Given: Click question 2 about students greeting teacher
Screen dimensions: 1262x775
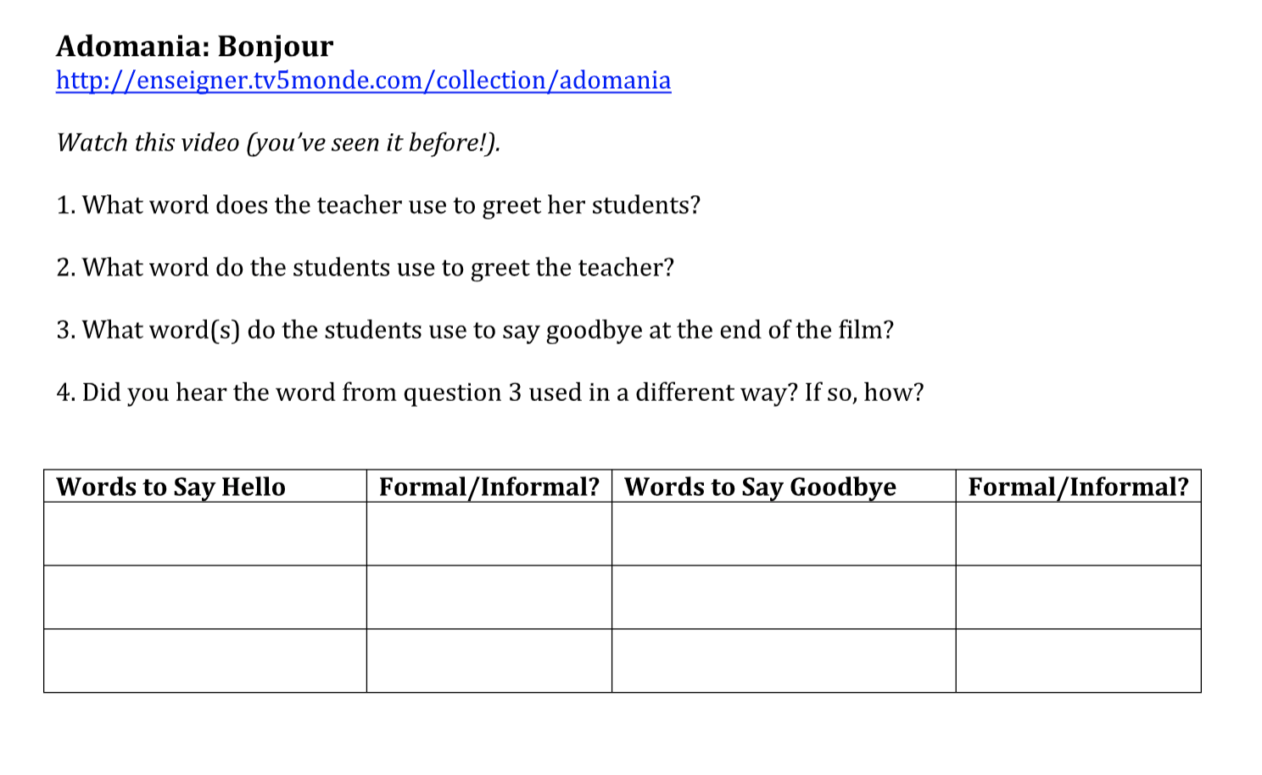Looking at the screenshot, I should coord(365,268).
